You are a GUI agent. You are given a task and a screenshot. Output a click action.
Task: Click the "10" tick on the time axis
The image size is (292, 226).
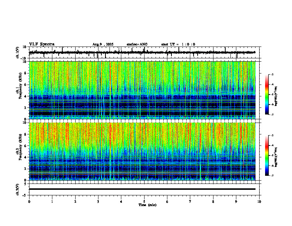click(x=259, y=202)
